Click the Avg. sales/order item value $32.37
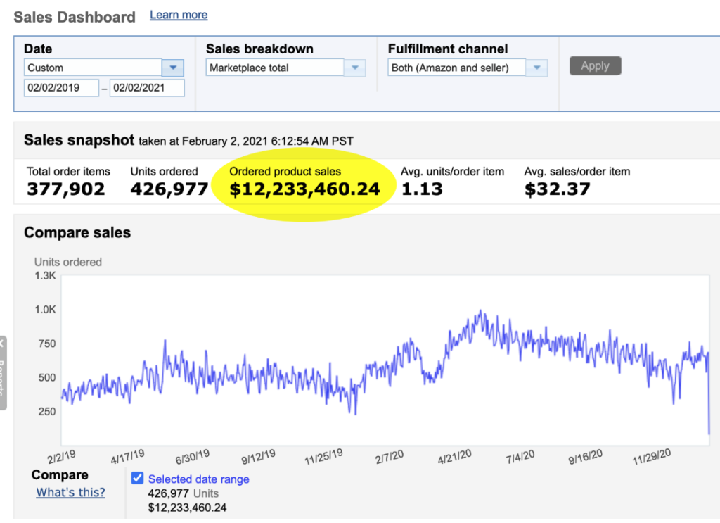 coord(557,189)
